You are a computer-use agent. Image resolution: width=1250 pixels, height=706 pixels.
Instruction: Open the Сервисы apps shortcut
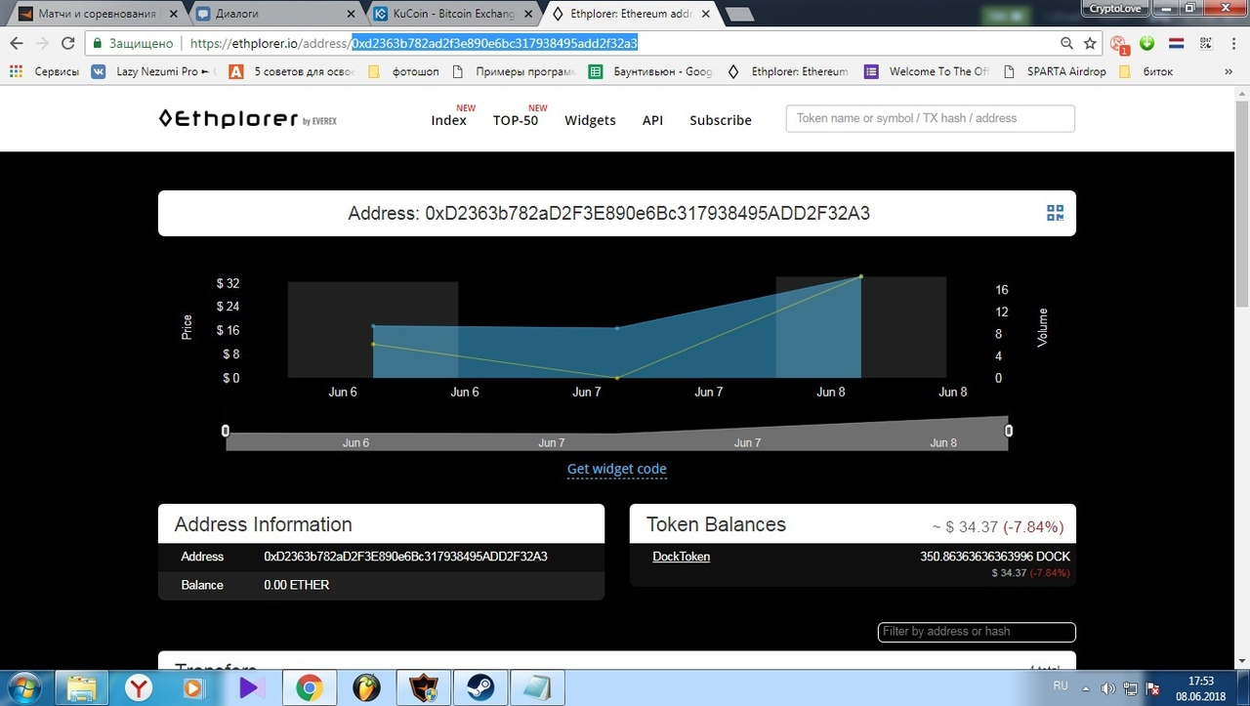(43, 71)
